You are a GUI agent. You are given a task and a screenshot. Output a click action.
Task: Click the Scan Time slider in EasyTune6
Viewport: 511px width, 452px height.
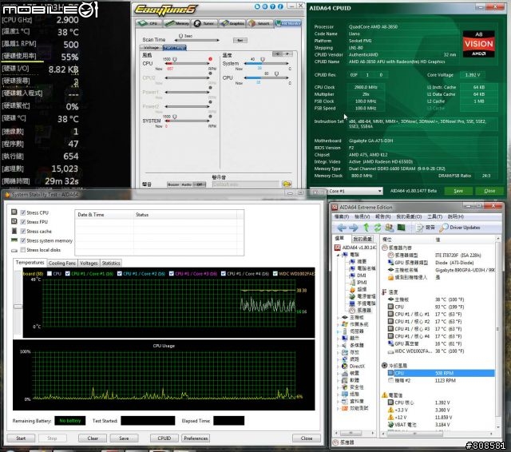[197, 40]
